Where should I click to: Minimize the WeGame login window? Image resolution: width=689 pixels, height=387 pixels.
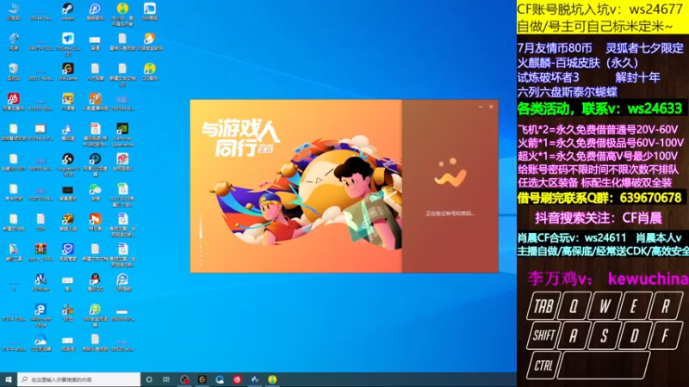[481, 107]
